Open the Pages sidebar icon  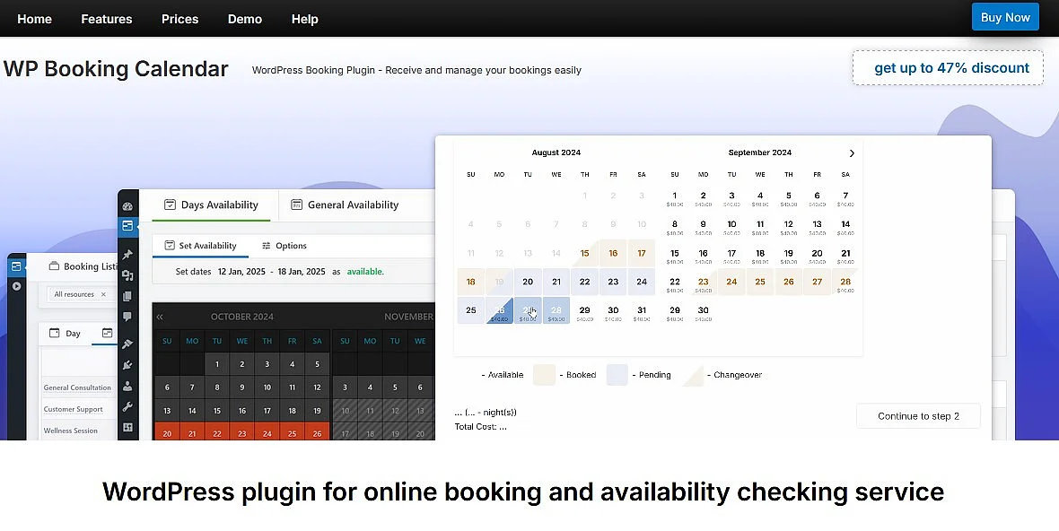click(127, 296)
